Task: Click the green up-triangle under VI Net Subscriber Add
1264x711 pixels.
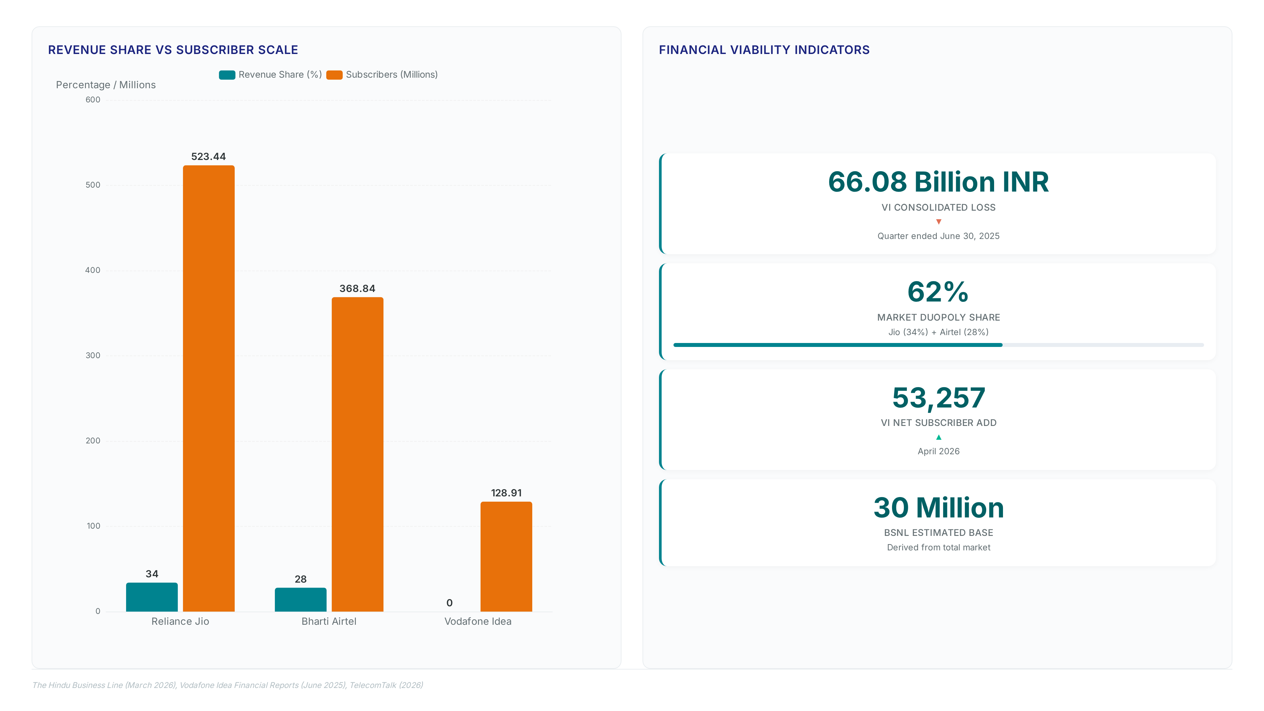Action: pyautogui.click(x=938, y=437)
